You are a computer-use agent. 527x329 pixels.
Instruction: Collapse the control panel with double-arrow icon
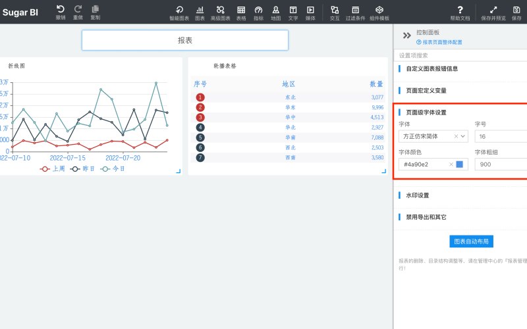click(406, 36)
